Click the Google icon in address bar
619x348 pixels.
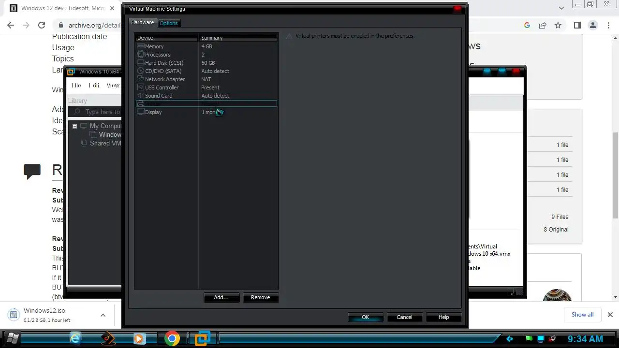click(x=527, y=25)
